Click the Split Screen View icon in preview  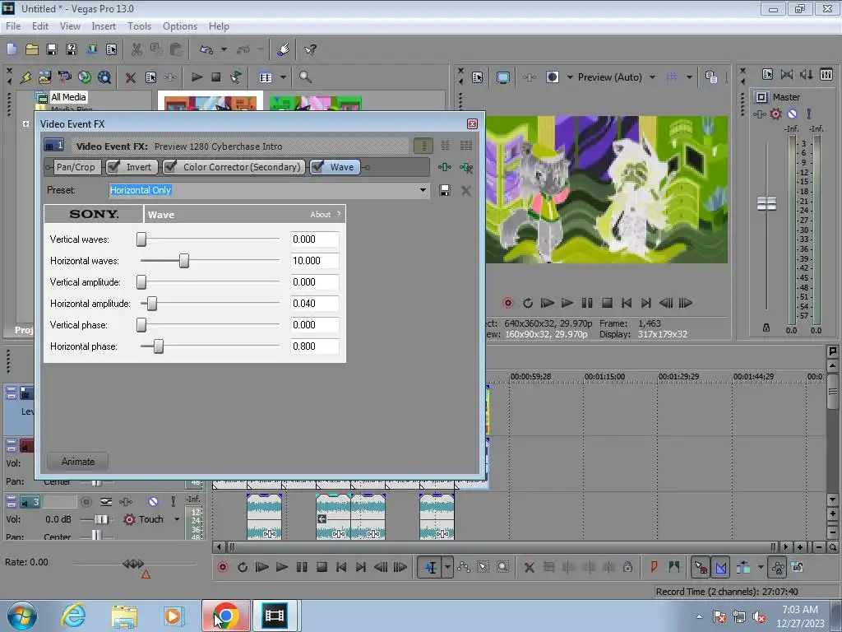[x=552, y=77]
